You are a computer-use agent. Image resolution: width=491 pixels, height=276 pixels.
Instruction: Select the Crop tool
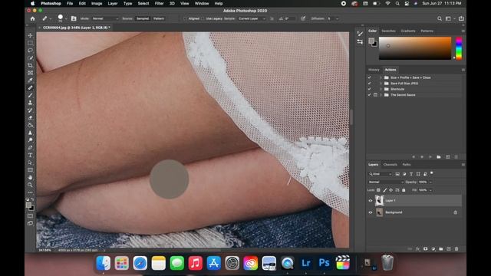point(31,65)
